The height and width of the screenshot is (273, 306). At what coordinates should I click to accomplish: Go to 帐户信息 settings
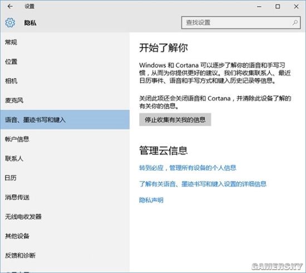(x=65, y=139)
